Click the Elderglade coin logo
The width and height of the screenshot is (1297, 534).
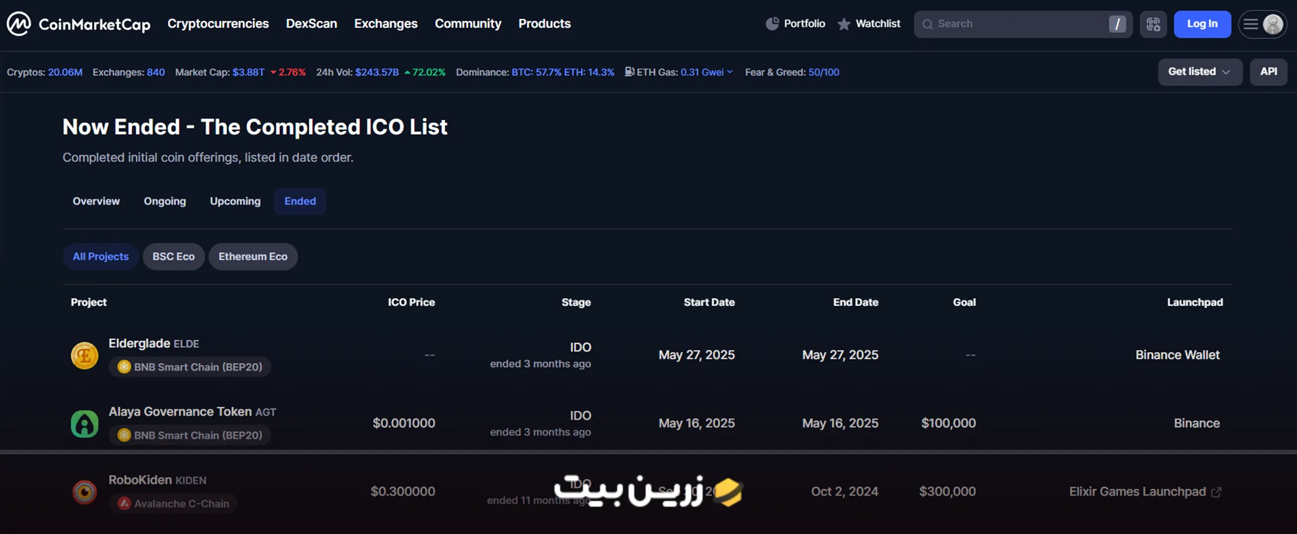click(x=84, y=355)
